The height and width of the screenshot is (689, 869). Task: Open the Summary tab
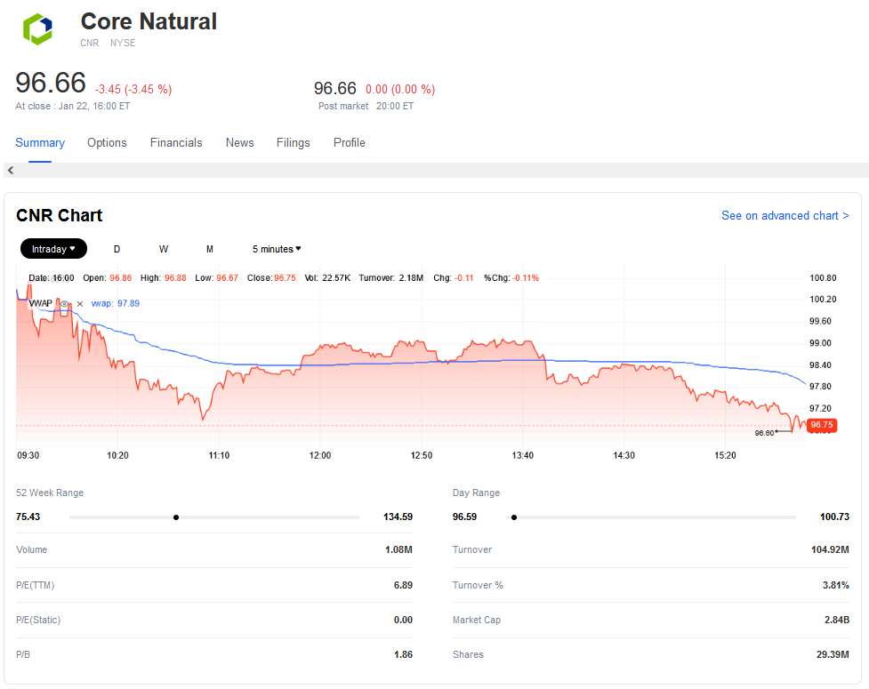click(x=40, y=142)
